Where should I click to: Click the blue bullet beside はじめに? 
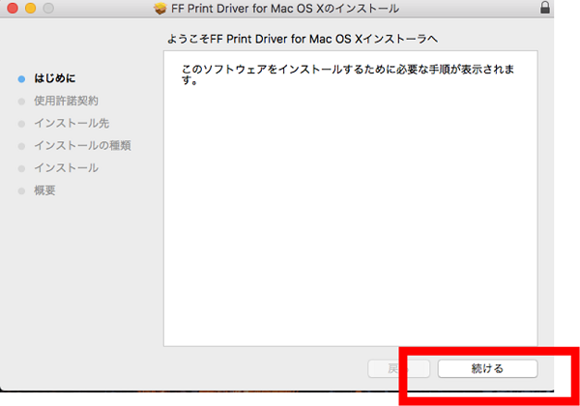point(21,78)
